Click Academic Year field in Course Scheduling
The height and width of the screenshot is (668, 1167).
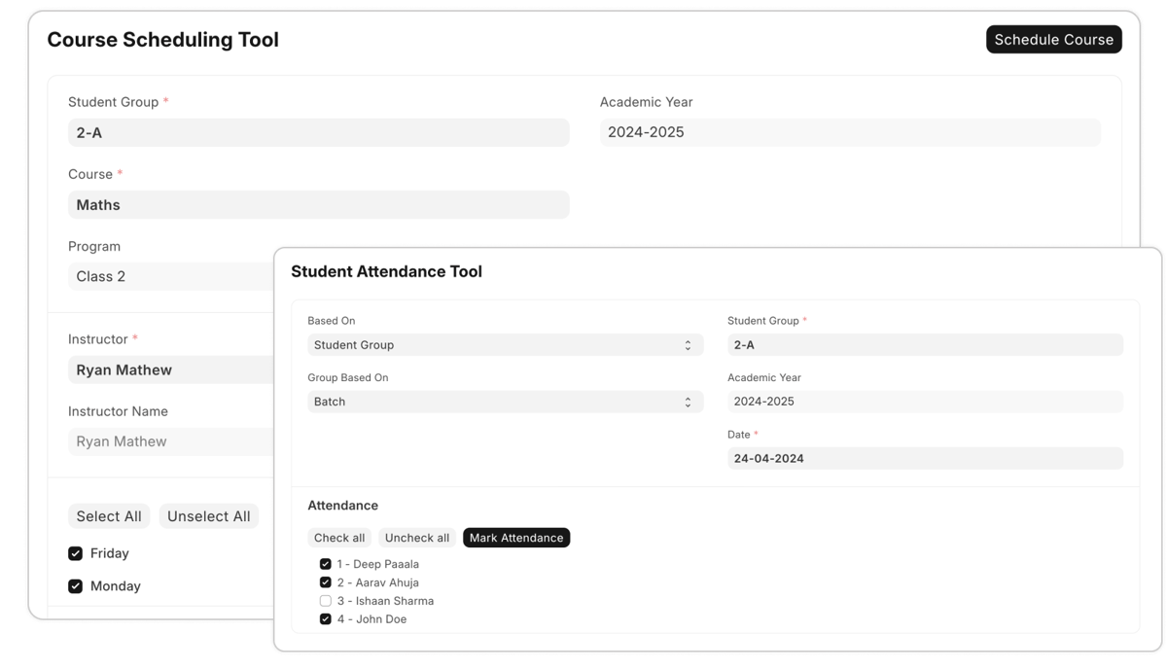pos(849,133)
